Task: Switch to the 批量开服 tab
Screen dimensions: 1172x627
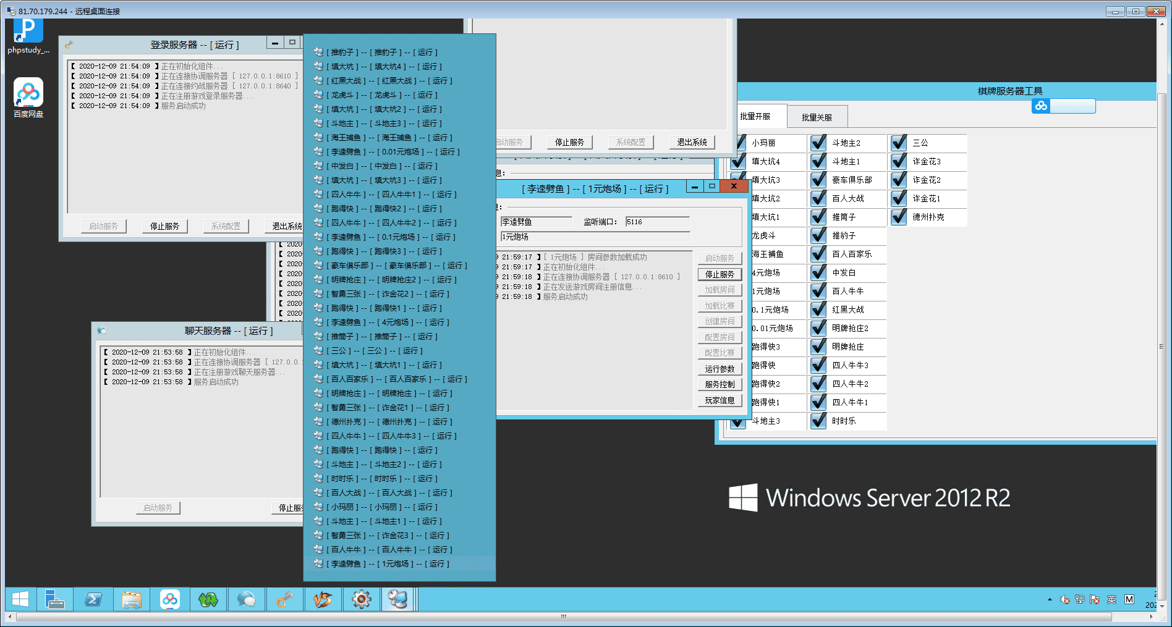Action: (x=755, y=117)
